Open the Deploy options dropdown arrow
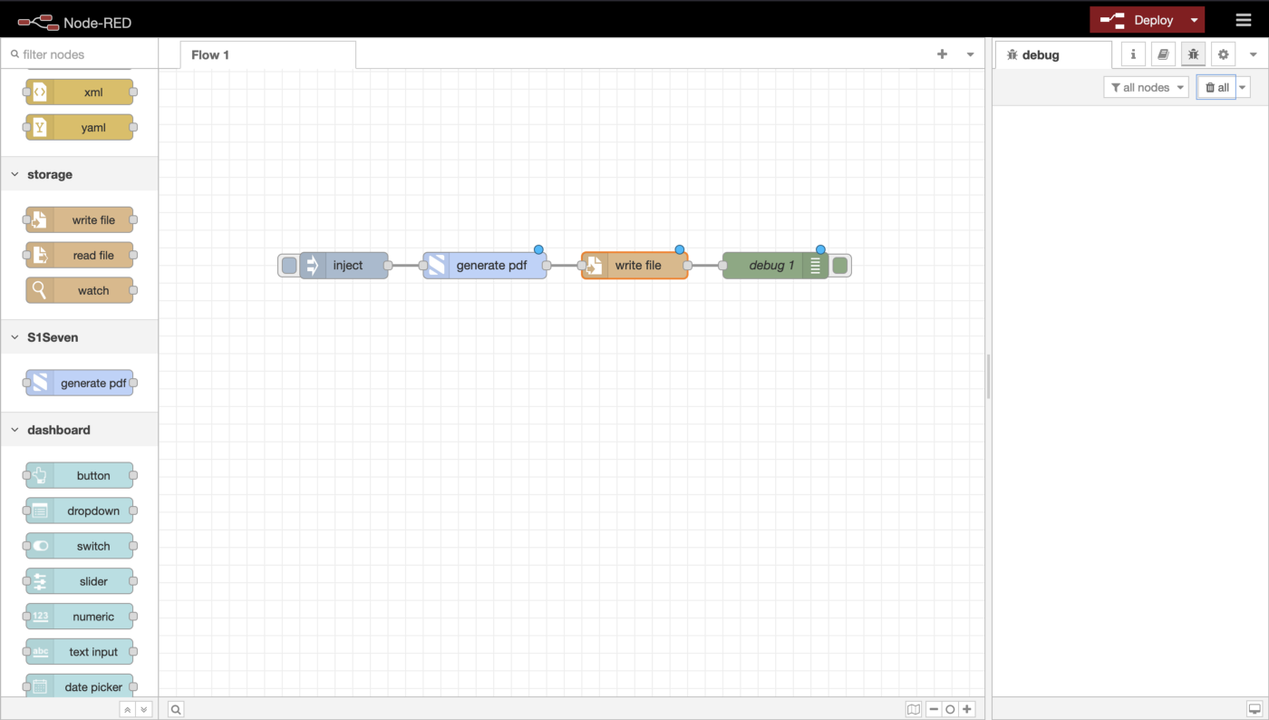 tap(1195, 20)
